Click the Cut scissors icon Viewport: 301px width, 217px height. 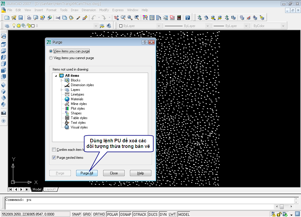(58, 18)
